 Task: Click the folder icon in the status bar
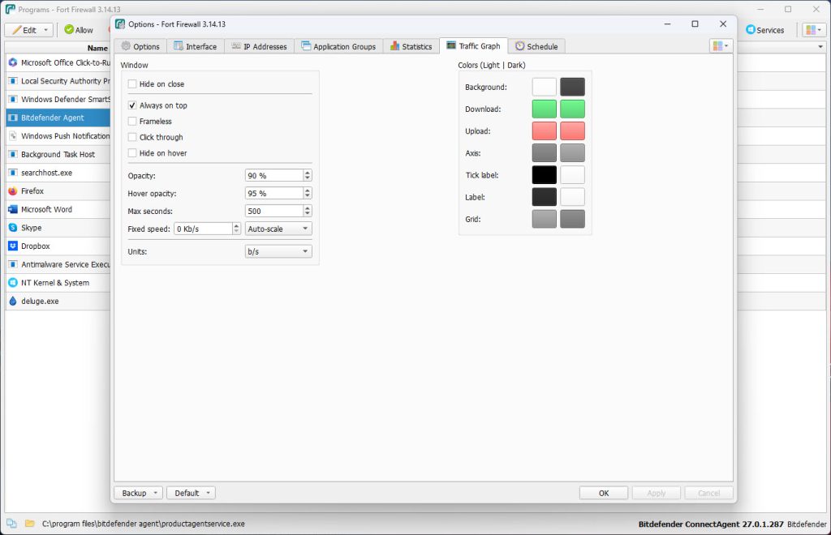tap(30, 524)
